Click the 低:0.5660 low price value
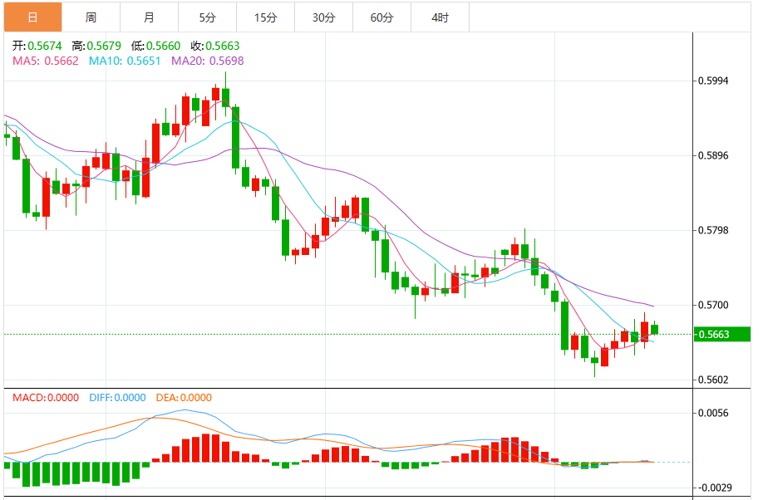 click(155, 46)
